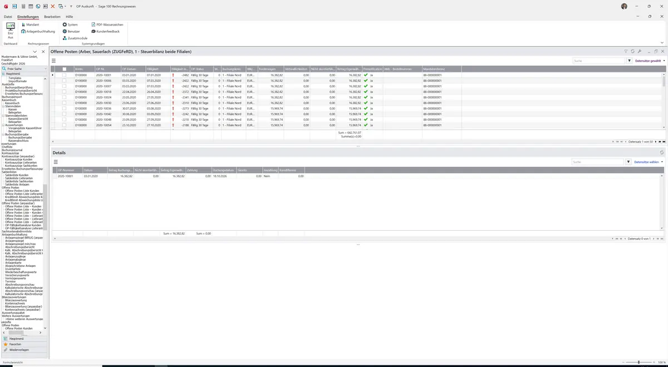Click the calculator icon in quick access toolbar

click(x=23, y=6)
